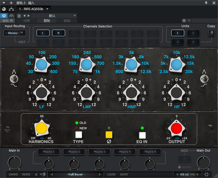Select Macro 3 button
Image resolution: width=218 pixels, height=178 pixels.
click(x=99, y=152)
